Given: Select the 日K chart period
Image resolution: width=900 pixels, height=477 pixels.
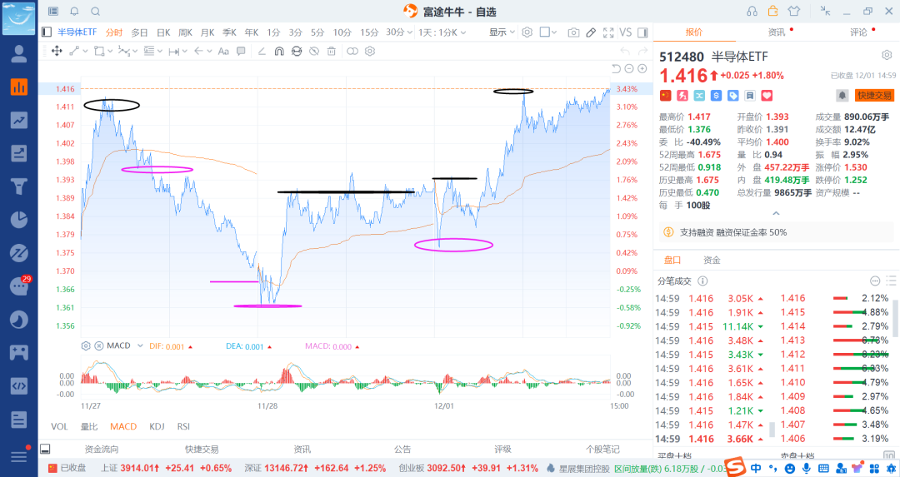Looking at the screenshot, I should (x=163, y=32).
